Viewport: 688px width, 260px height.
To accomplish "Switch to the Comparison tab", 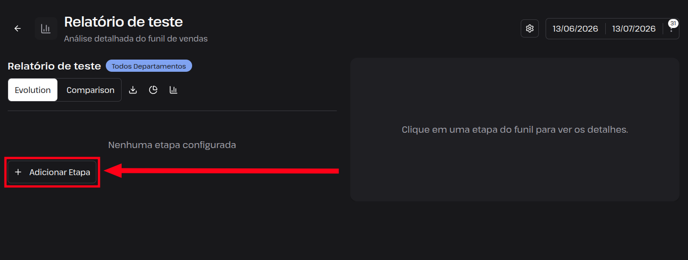I will 90,90.
